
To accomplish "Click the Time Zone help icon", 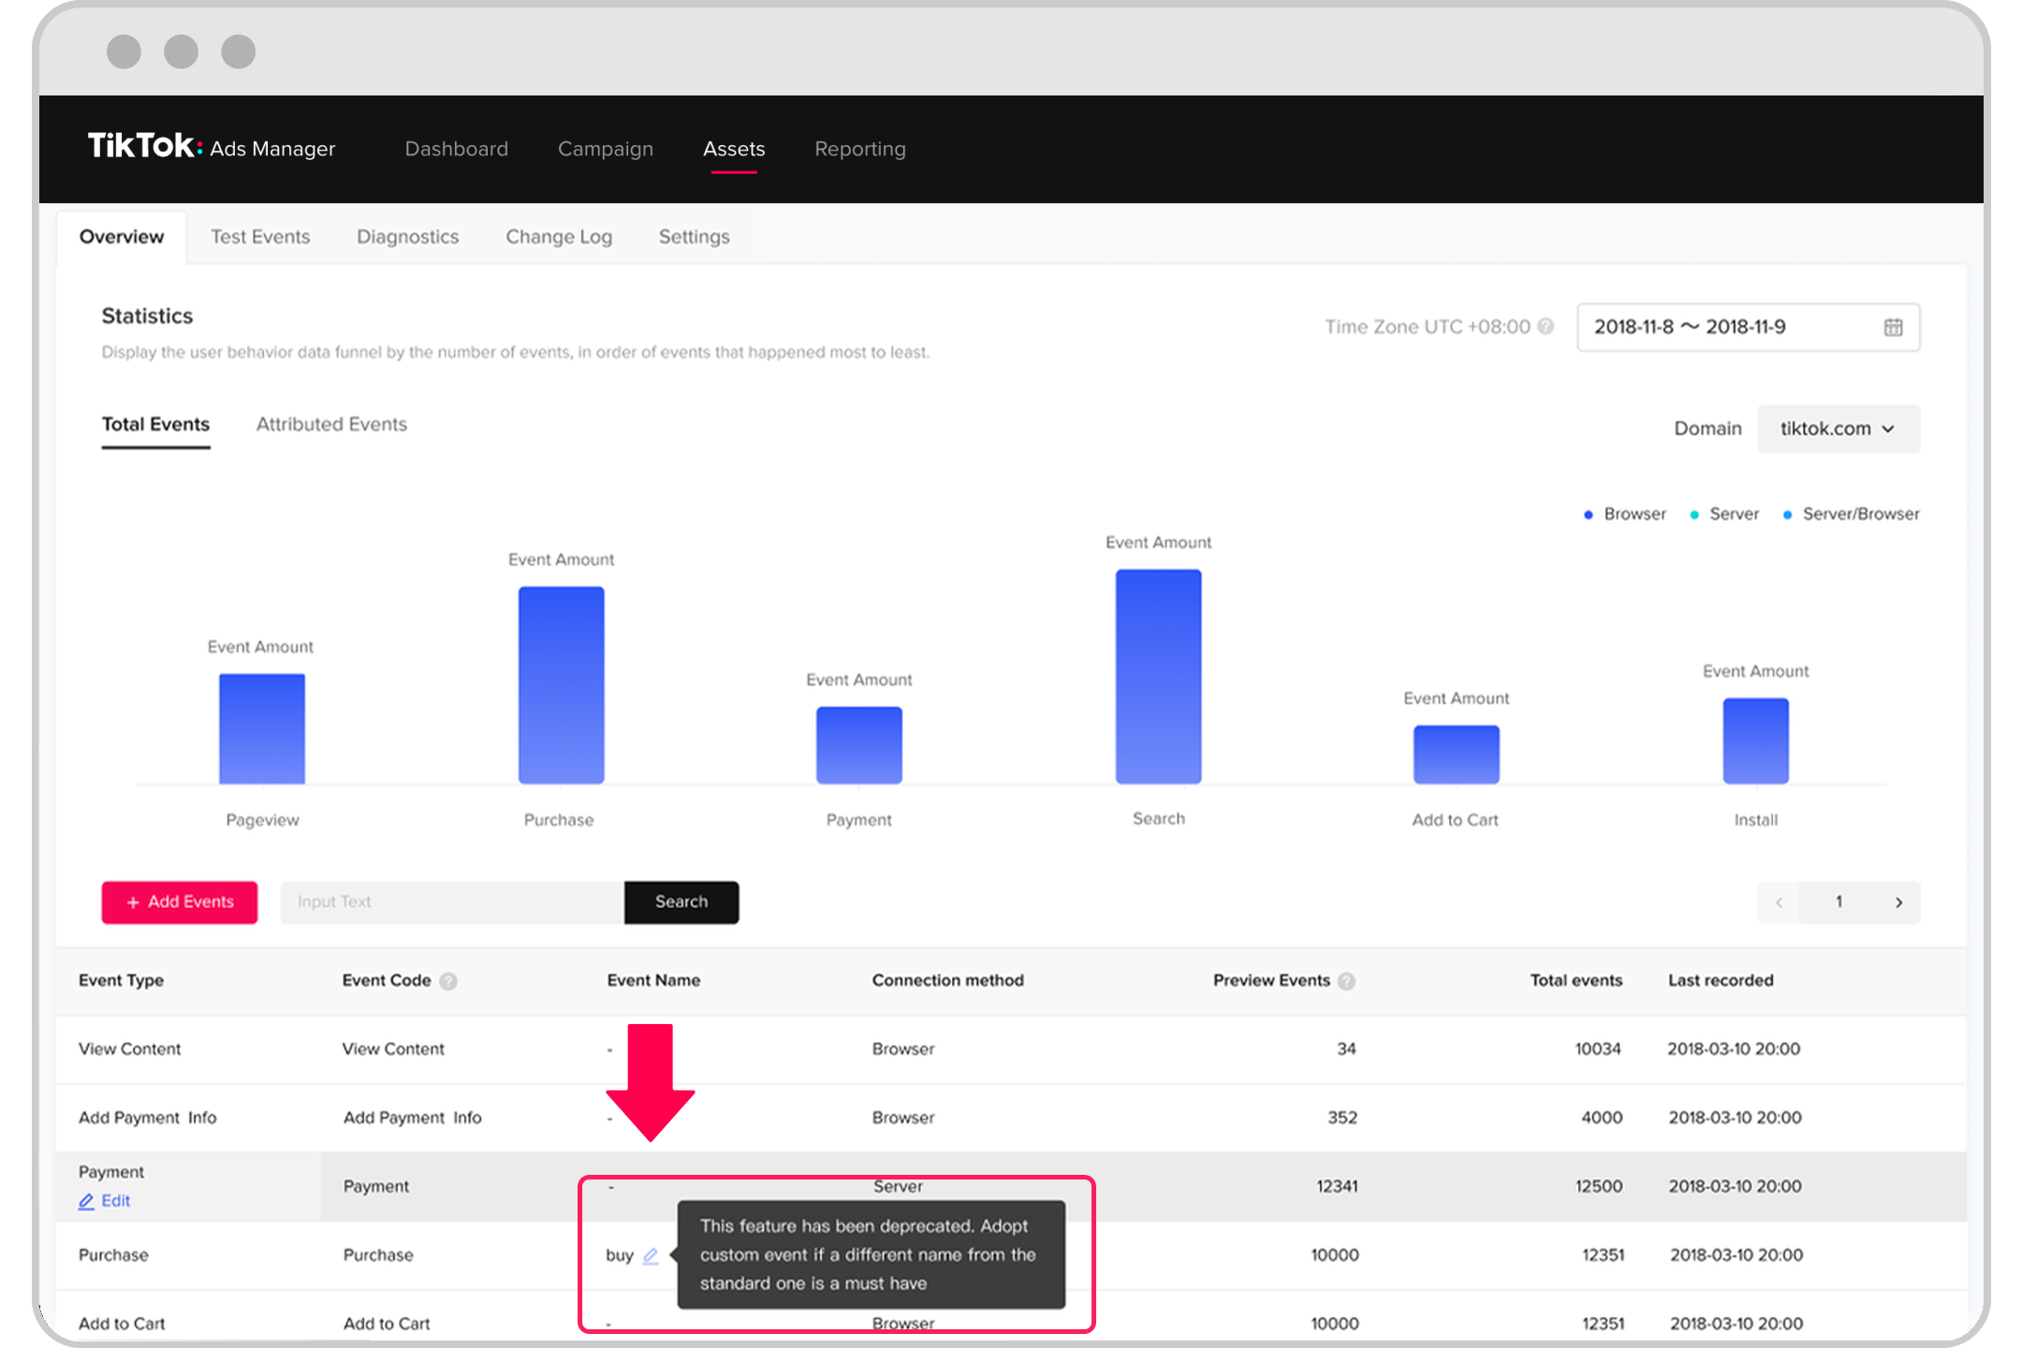I will 1546,326.
